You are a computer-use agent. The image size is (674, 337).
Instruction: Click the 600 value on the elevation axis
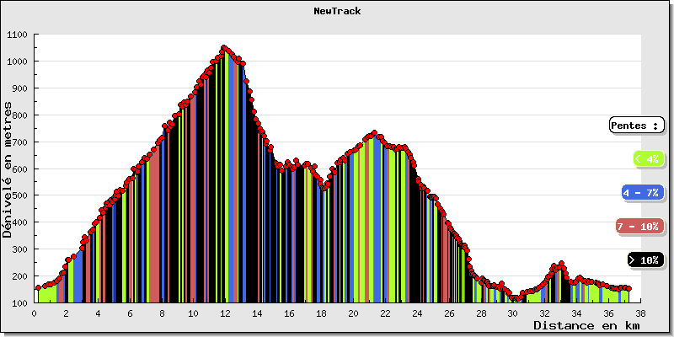[x=19, y=169]
